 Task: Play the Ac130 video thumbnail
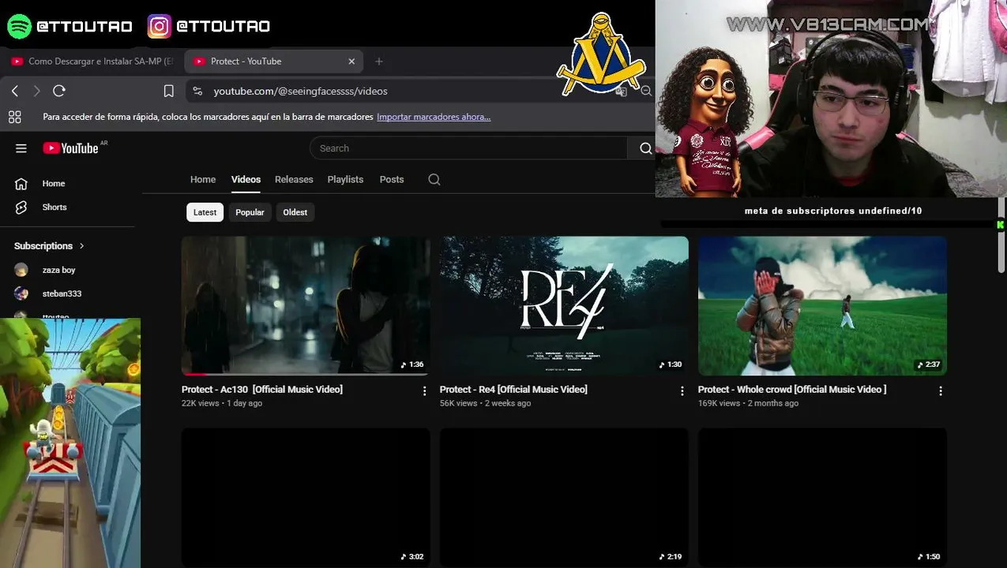tap(306, 305)
